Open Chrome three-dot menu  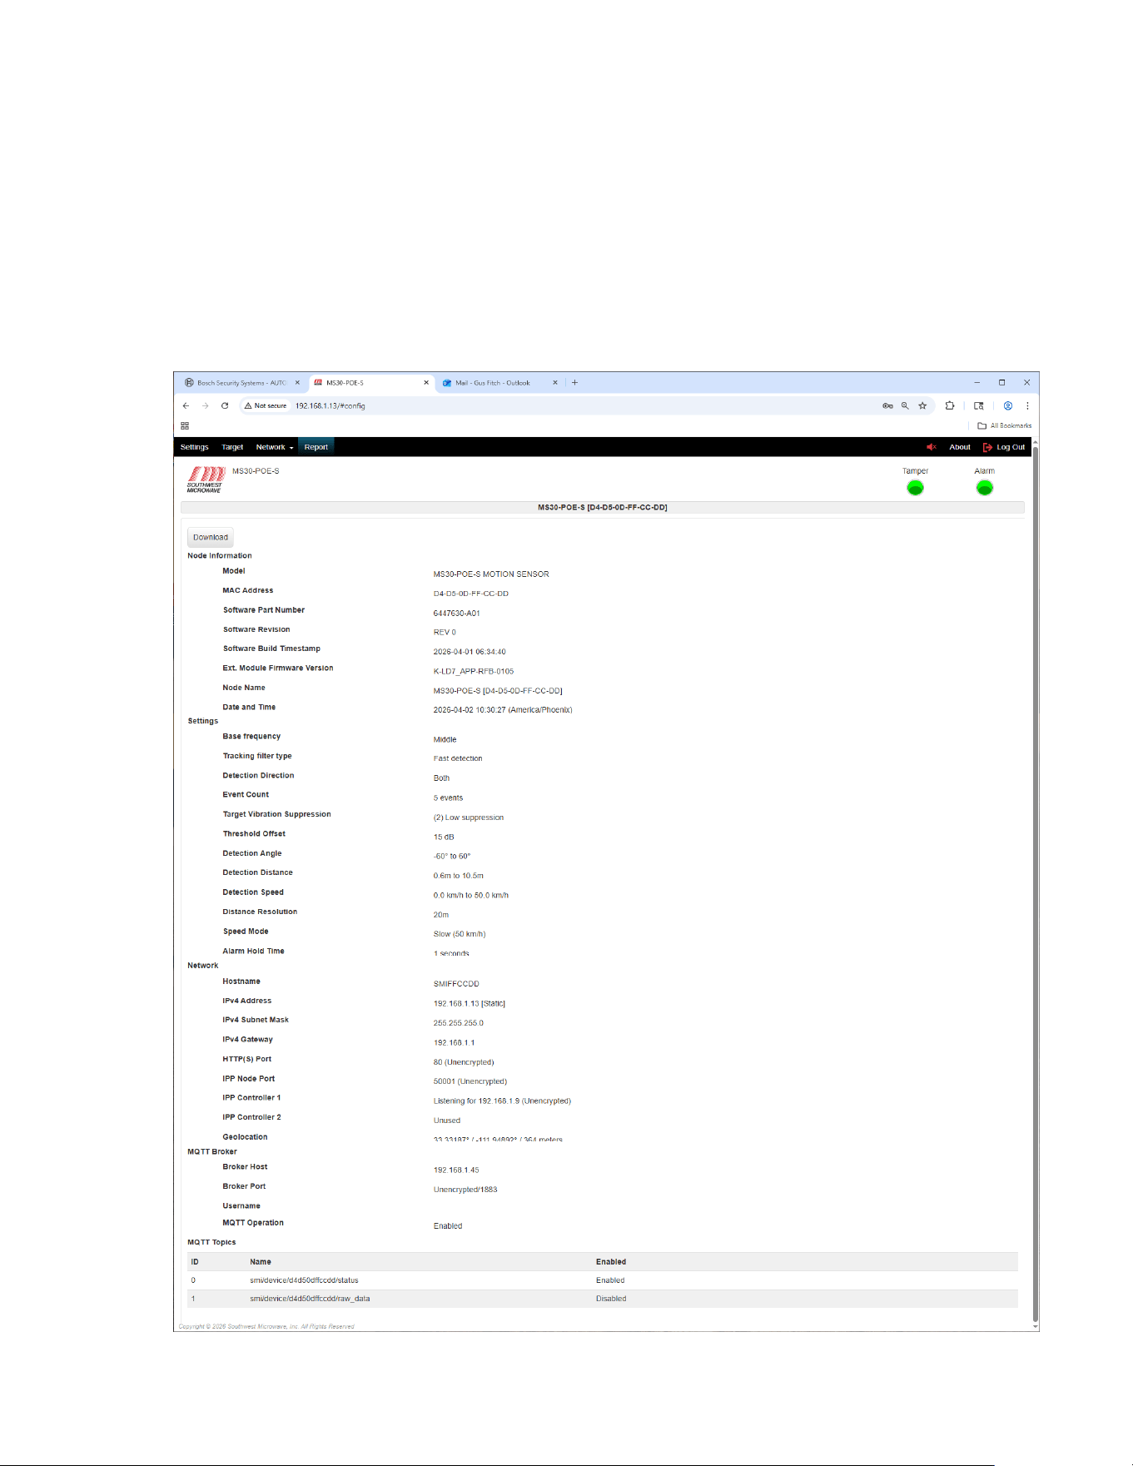click(x=1027, y=405)
